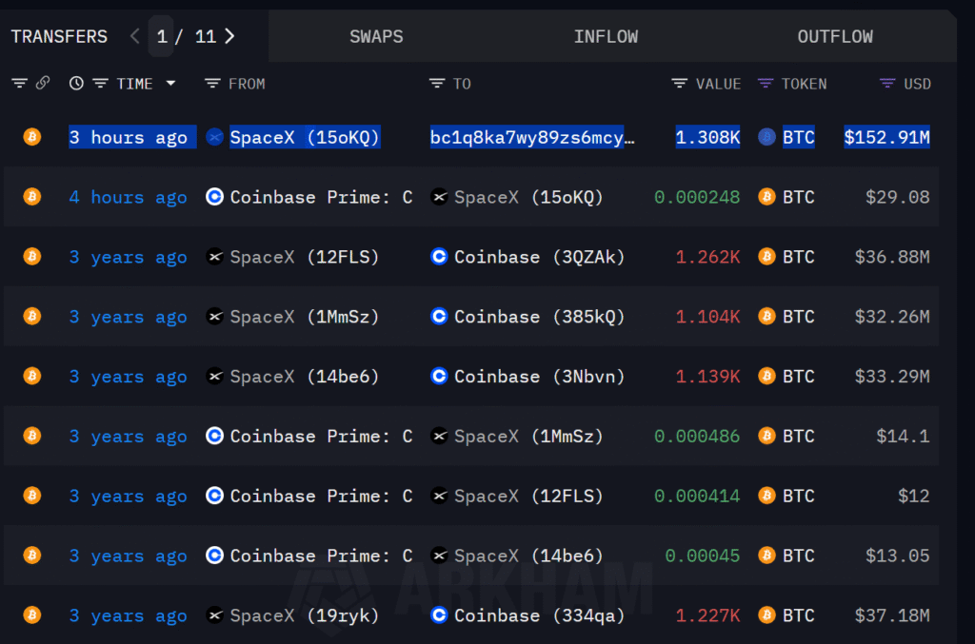Open the VALUE column filter
Viewport: 975px width, 644px height.
tap(680, 83)
